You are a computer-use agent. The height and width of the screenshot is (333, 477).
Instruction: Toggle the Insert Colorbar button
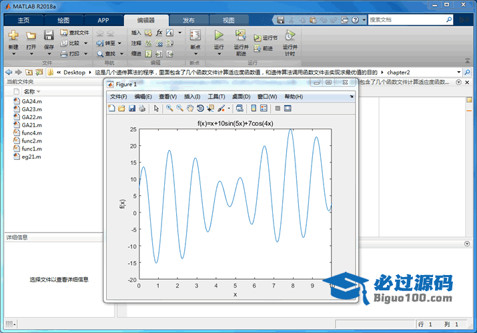pos(254,109)
